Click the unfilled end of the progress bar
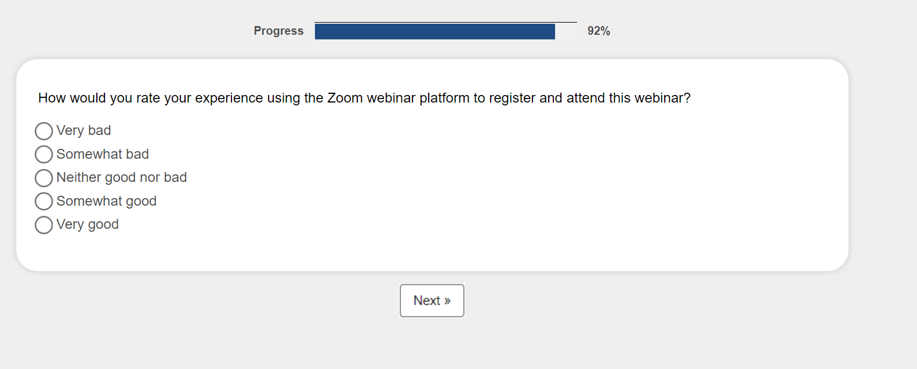917x369 pixels. coord(566,31)
